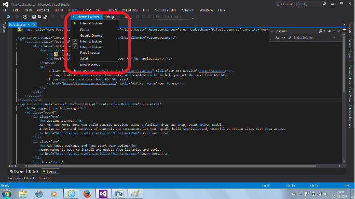Switch to Design view
The image size is (355, 199).
(17, 172)
